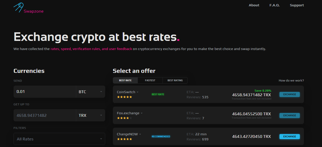Open the F.A.Q. menu item

point(275,5)
